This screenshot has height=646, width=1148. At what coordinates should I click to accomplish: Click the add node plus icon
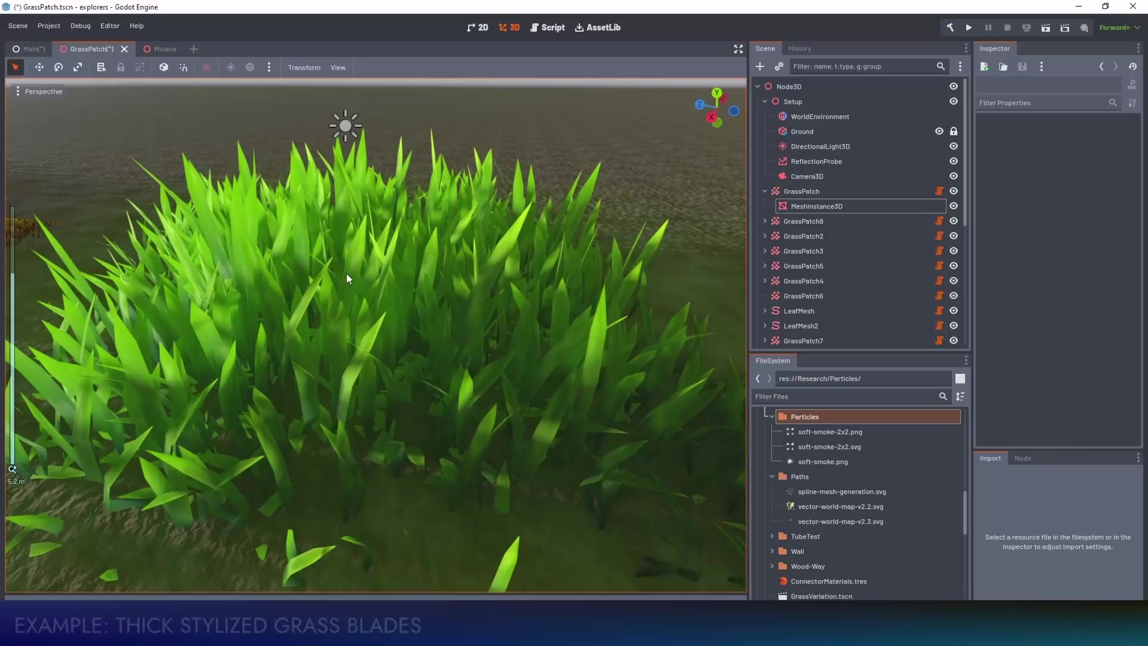(x=760, y=66)
